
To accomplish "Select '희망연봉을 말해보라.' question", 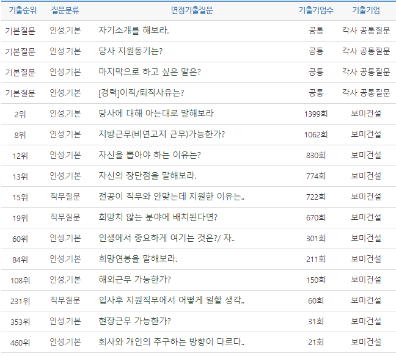I will [x=137, y=259].
